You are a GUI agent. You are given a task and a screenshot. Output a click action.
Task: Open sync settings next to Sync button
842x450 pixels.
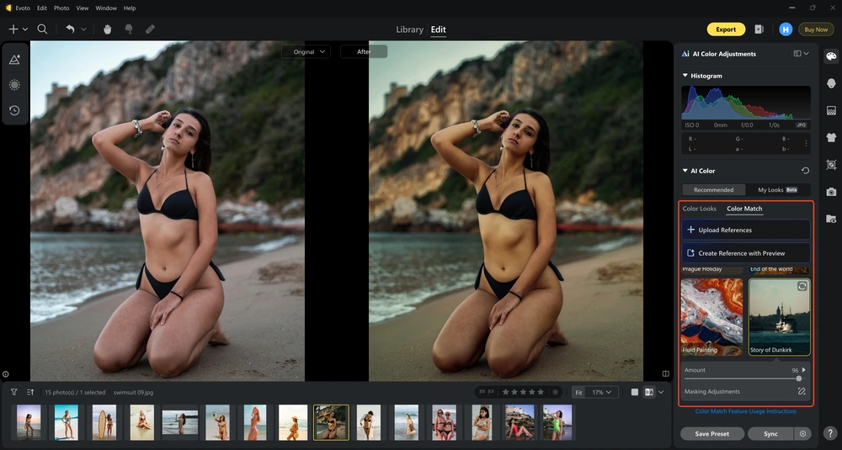point(802,434)
